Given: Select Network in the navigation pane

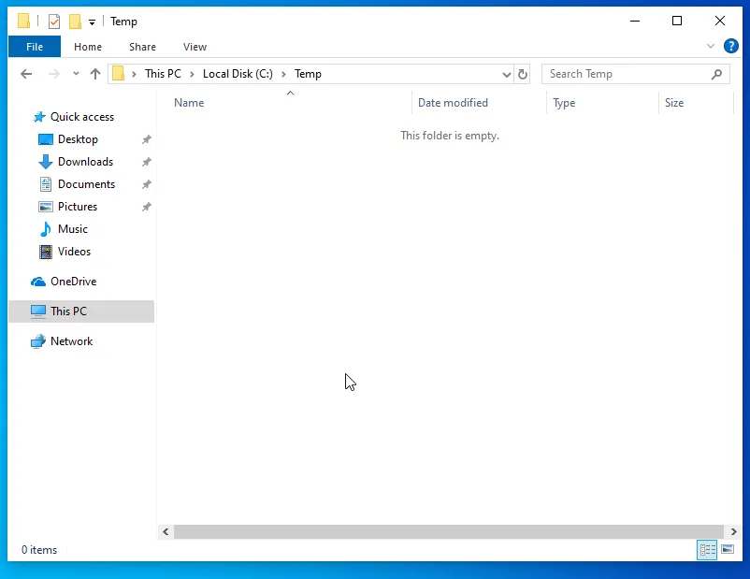Looking at the screenshot, I should point(72,341).
